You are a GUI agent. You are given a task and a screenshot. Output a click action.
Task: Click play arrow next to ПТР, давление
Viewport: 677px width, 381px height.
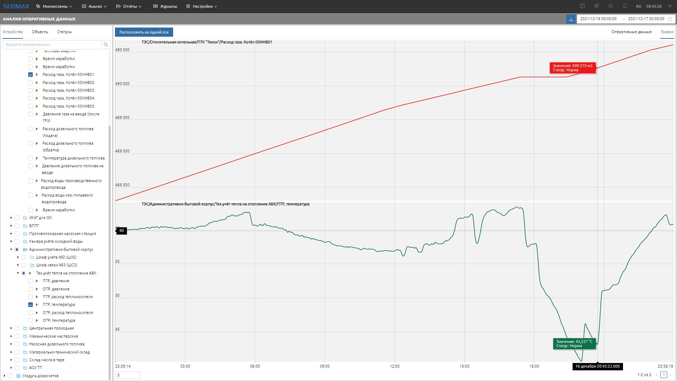[x=37, y=281]
